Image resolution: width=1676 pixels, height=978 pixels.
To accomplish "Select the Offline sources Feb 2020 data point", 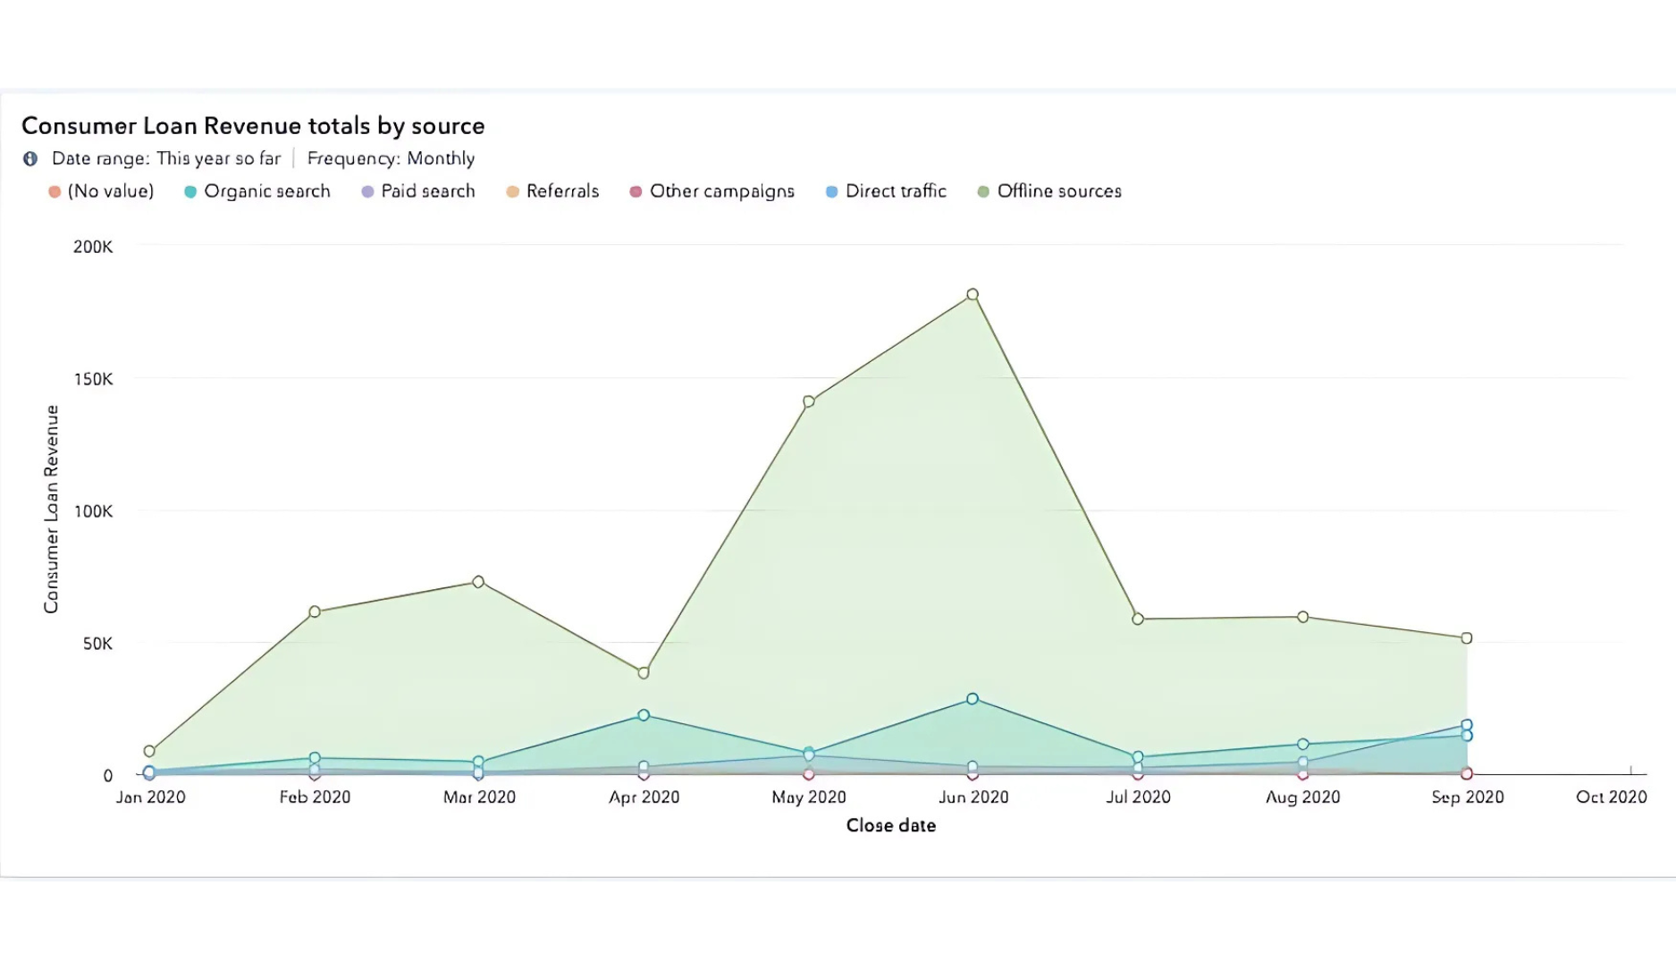I will click(x=315, y=612).
